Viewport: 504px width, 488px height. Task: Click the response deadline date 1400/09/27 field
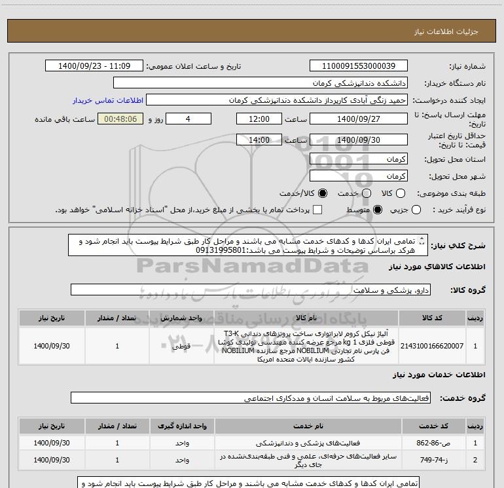359,119
